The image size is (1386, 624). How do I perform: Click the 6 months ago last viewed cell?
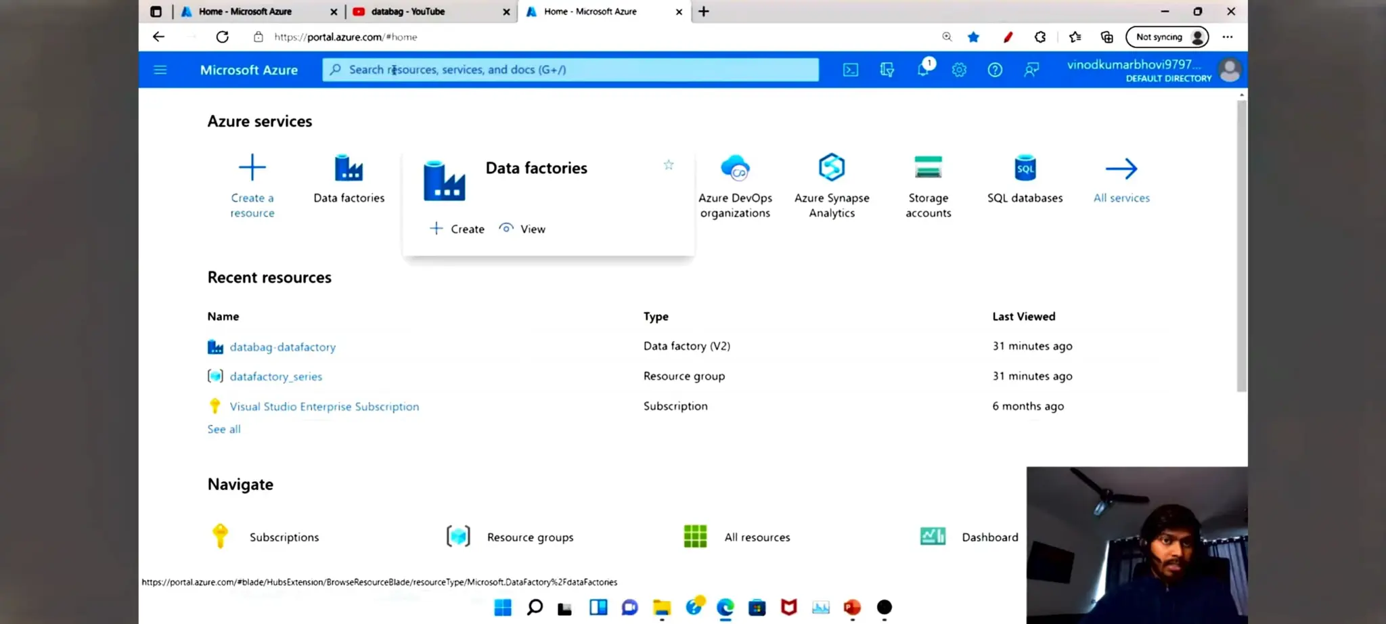coord(1028,406)
